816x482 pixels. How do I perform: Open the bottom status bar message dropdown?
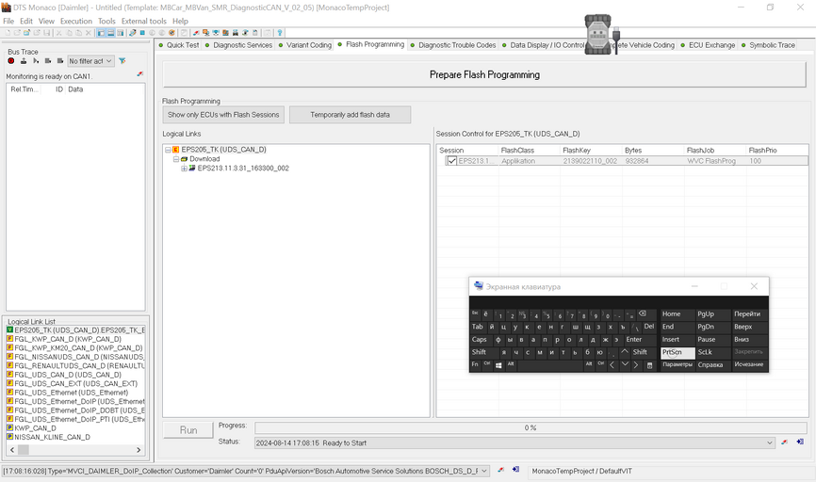(484, 471)
